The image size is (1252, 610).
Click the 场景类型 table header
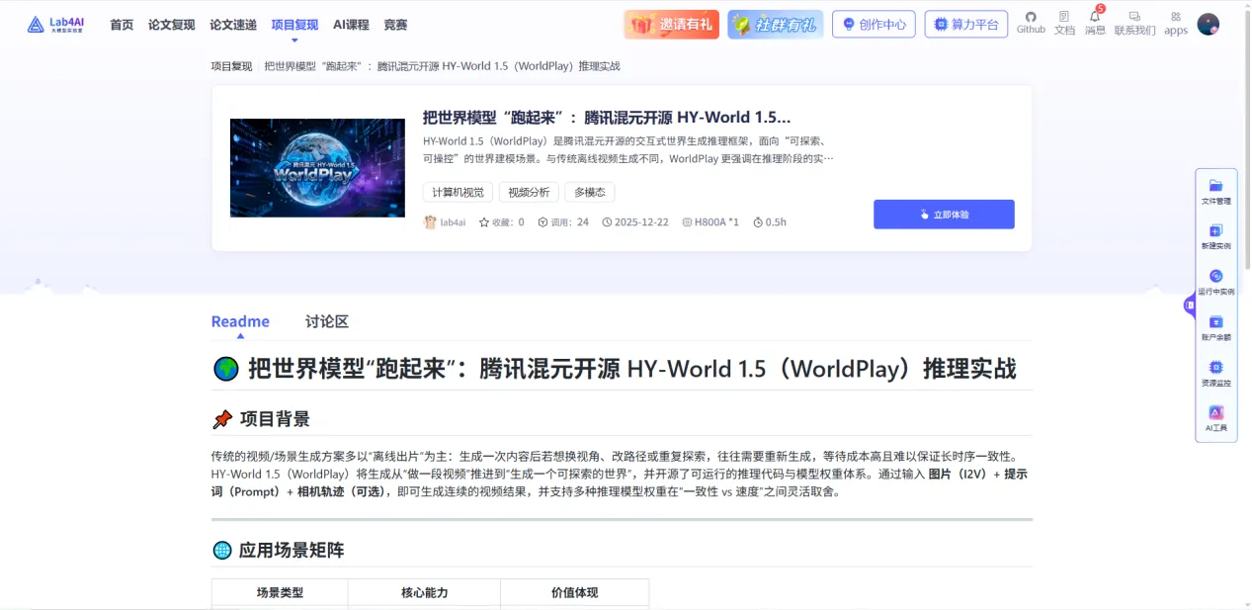click(280, 593)
